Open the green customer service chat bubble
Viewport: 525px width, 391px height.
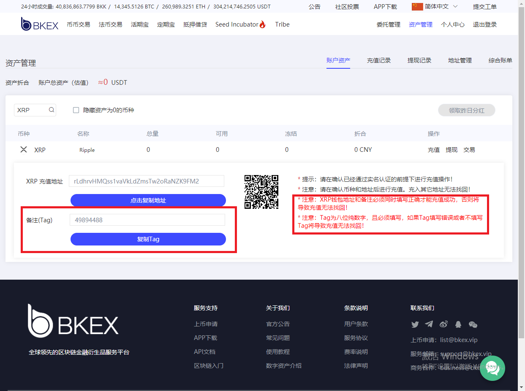(492, 368)
